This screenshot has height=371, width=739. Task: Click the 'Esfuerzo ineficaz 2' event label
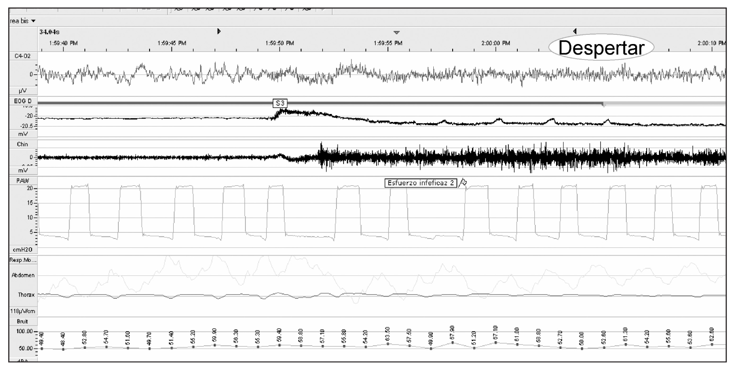pos(421,183)
